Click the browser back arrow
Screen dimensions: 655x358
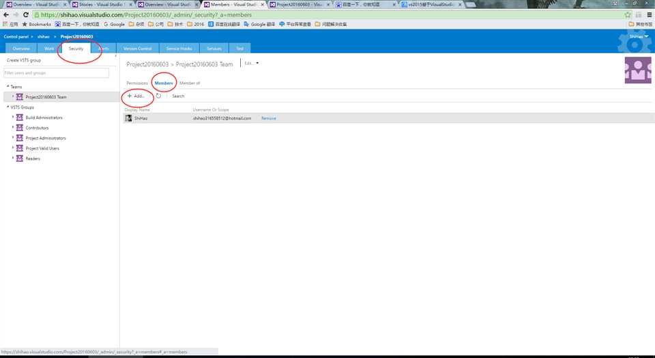(x=6, y=14)
